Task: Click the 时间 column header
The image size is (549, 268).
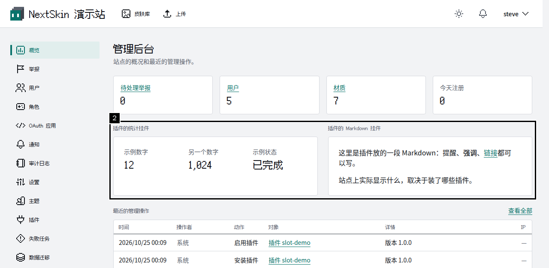Action: [x=124, y=227]
